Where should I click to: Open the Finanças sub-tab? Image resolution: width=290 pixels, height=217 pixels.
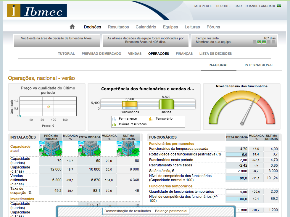[184, 54]
